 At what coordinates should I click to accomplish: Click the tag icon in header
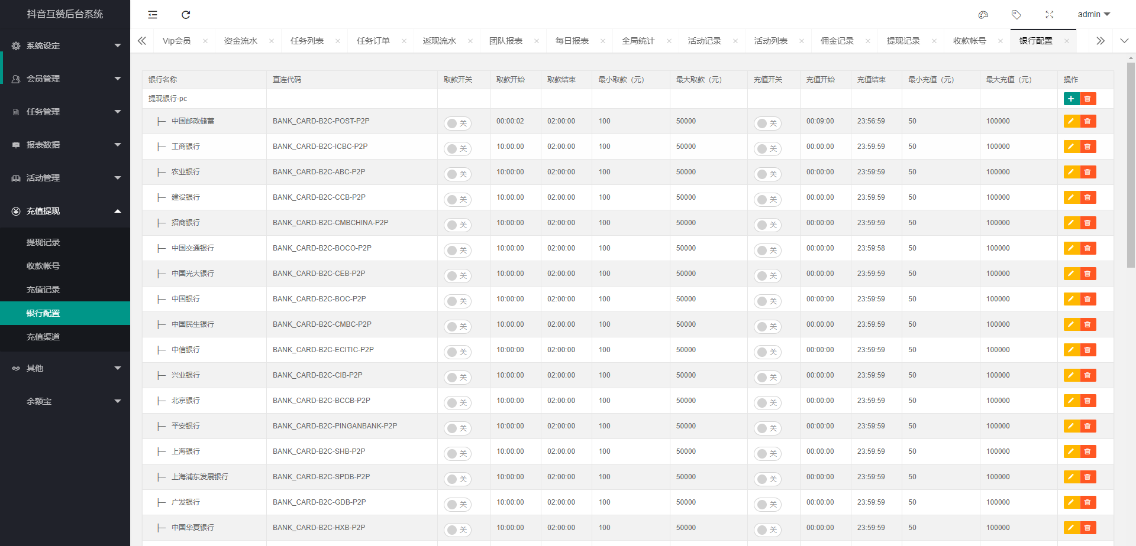pos(1016,15)
